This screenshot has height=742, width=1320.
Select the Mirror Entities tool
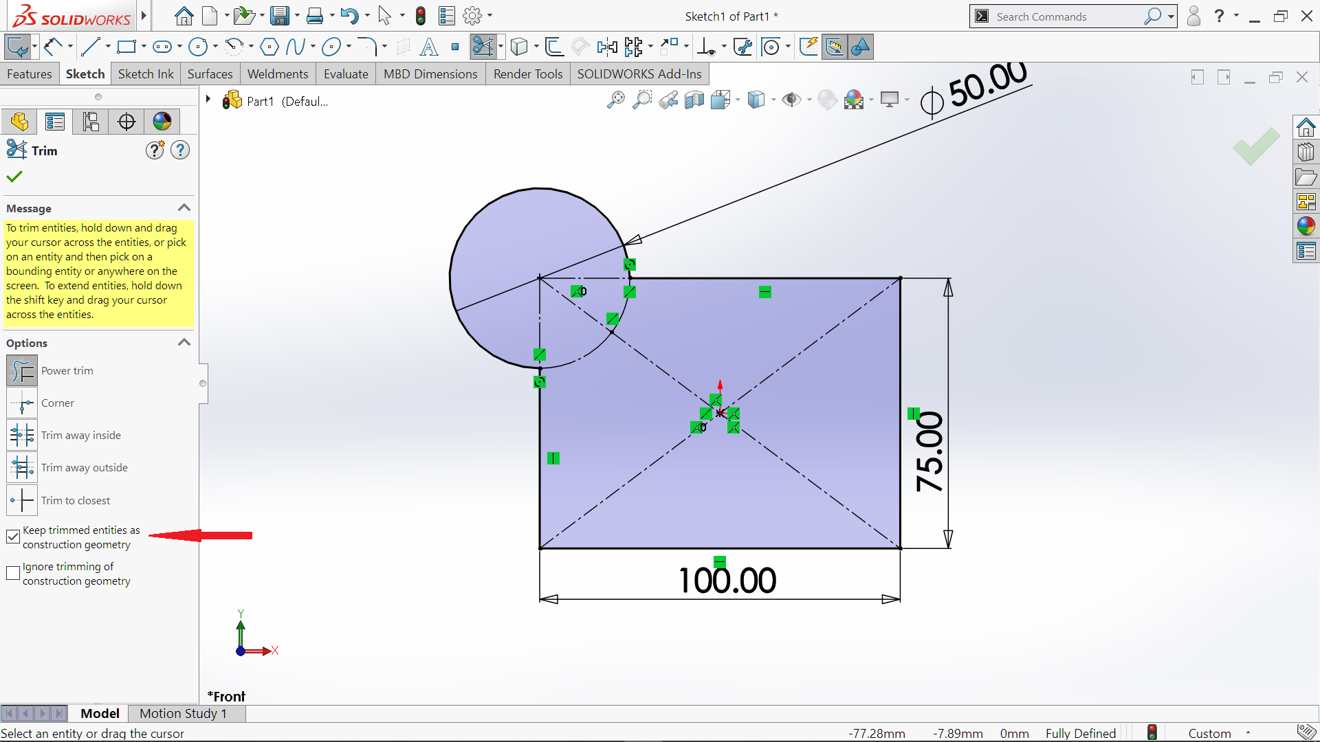pos(606,47)
